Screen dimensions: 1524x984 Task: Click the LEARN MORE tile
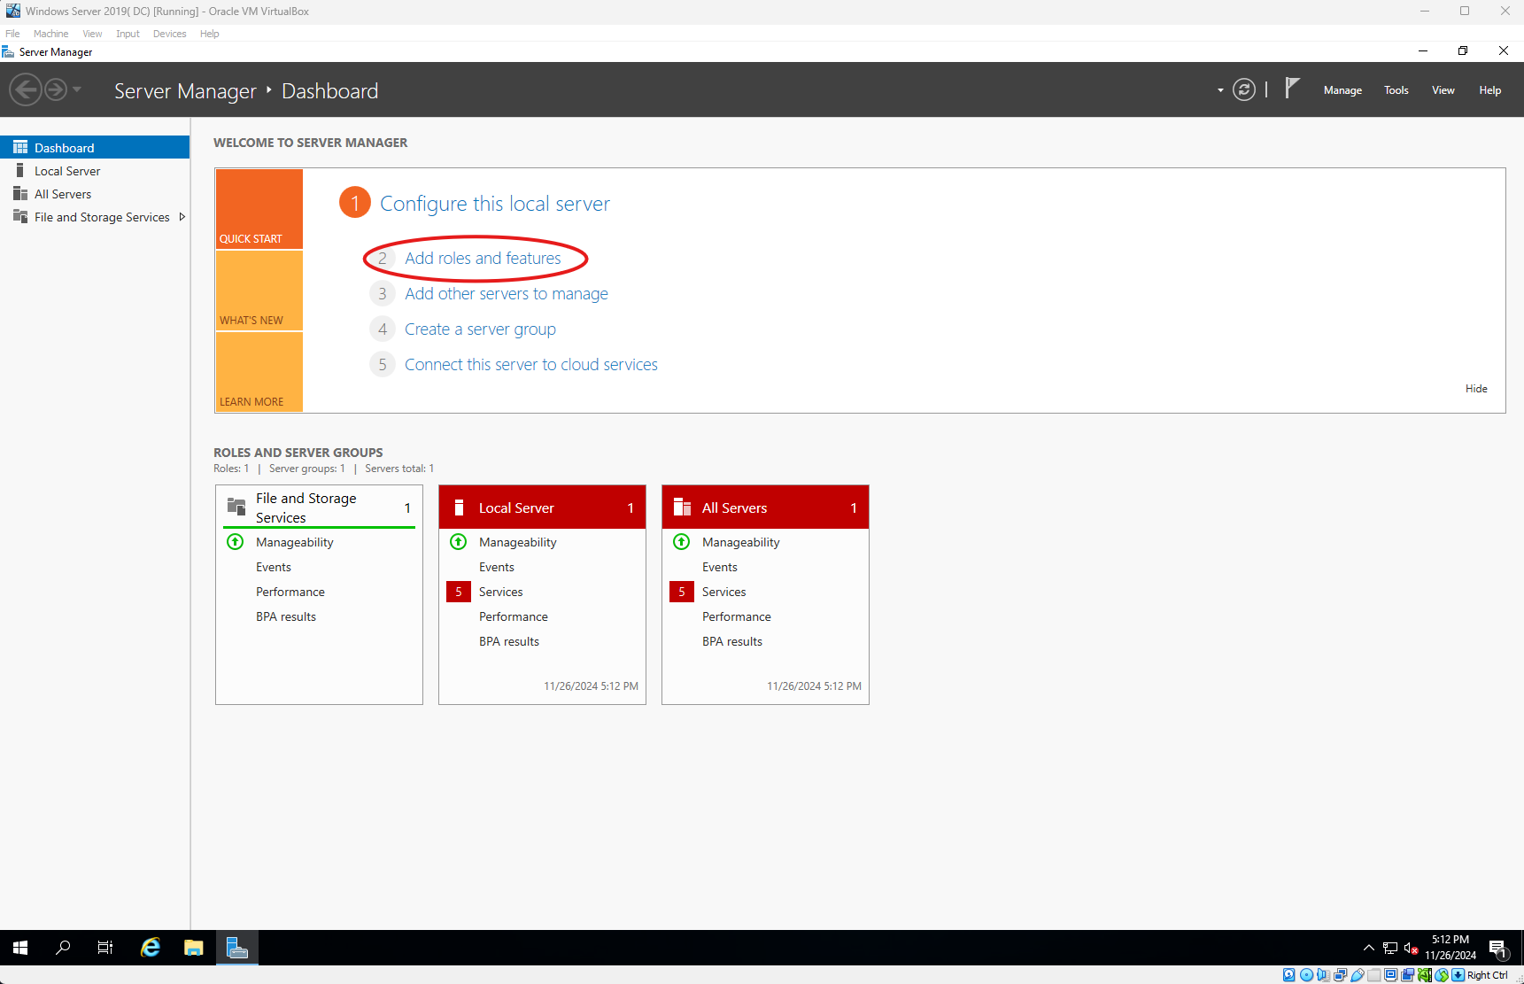tap(259, 372)
